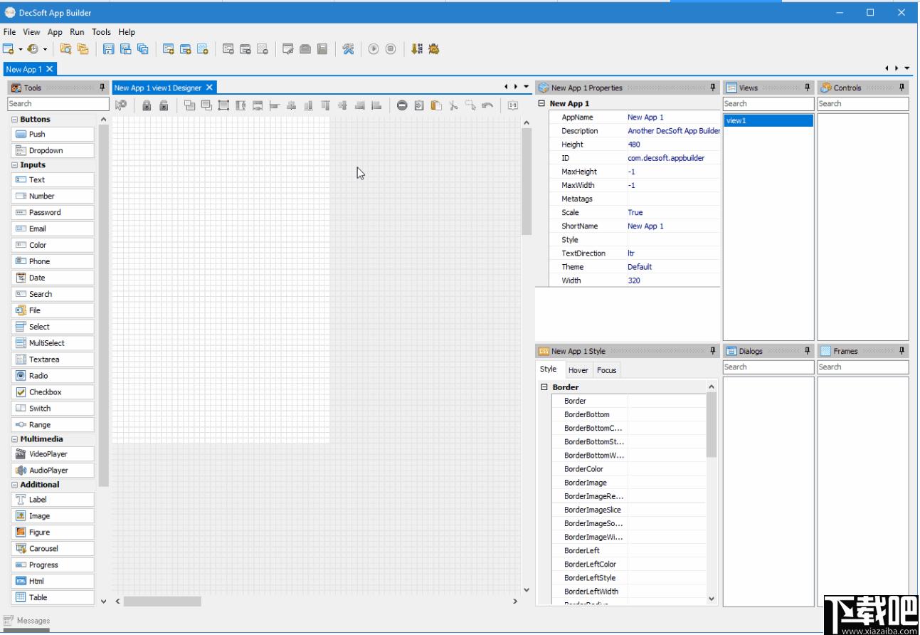Click the build app down-arrow icon
920x635 pixels.
click(x=416, y=49)
